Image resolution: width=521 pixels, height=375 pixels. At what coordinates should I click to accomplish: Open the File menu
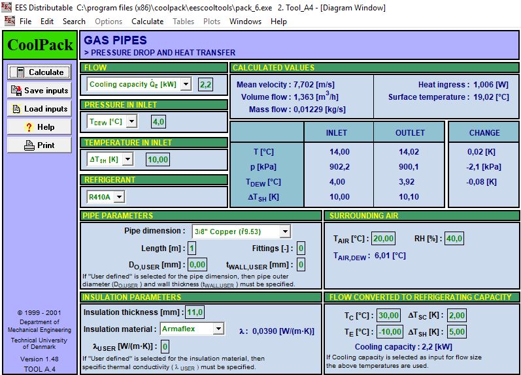pyautogui.click(x=25, y=21)
